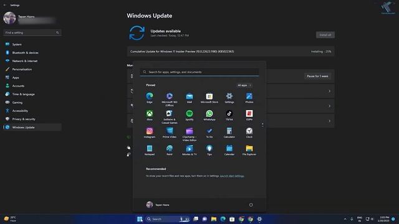Expand hidden icons in the system tray
This screenshot has width=399, height=224.
click(345, 219)
